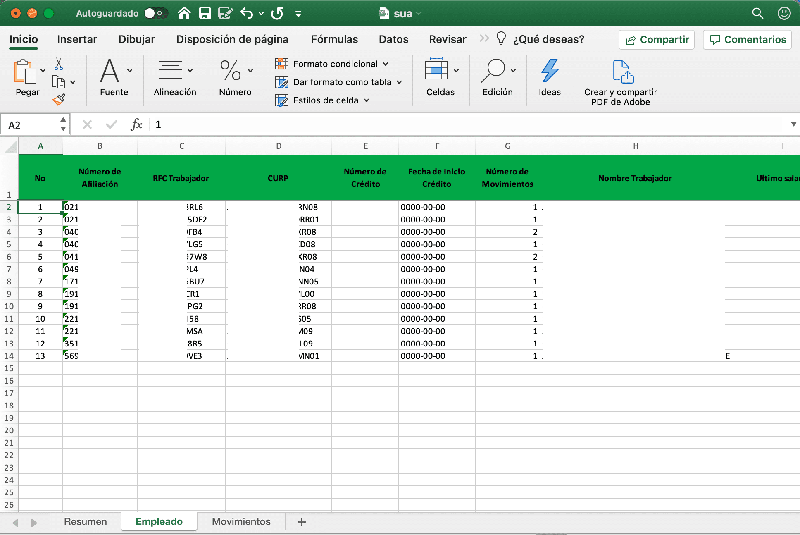This screenshot has width=800, height=535.
Task: Open the quick access toolbar customize chevron
Action: (298, 14)
